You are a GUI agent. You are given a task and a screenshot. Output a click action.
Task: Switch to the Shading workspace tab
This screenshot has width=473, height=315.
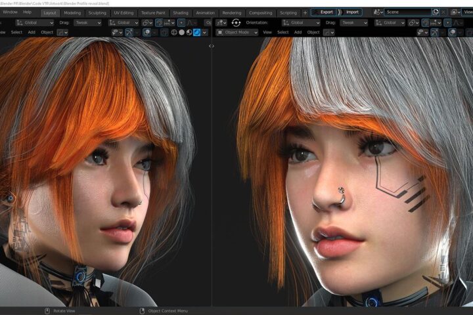coord(181,12)
